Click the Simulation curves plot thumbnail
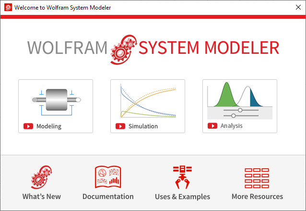Viewport: 306px width, 211px height. (x=148, y=101)
